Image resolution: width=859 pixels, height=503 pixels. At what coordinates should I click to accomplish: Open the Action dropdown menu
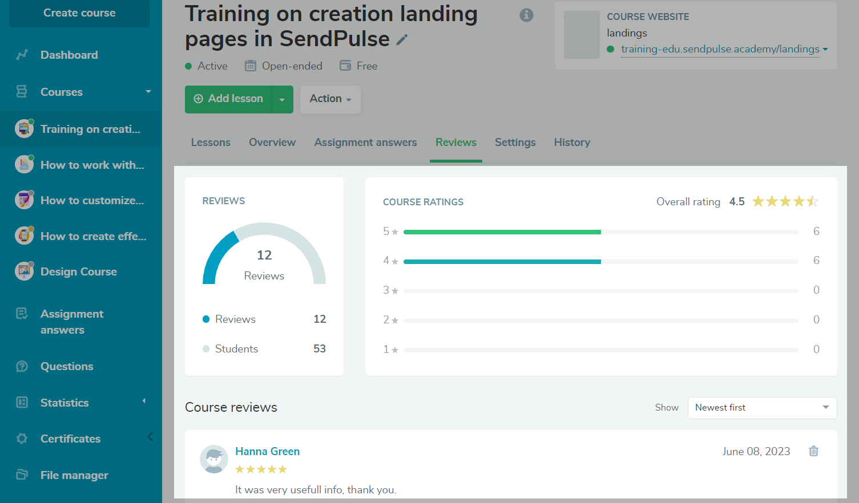[330, 99]
